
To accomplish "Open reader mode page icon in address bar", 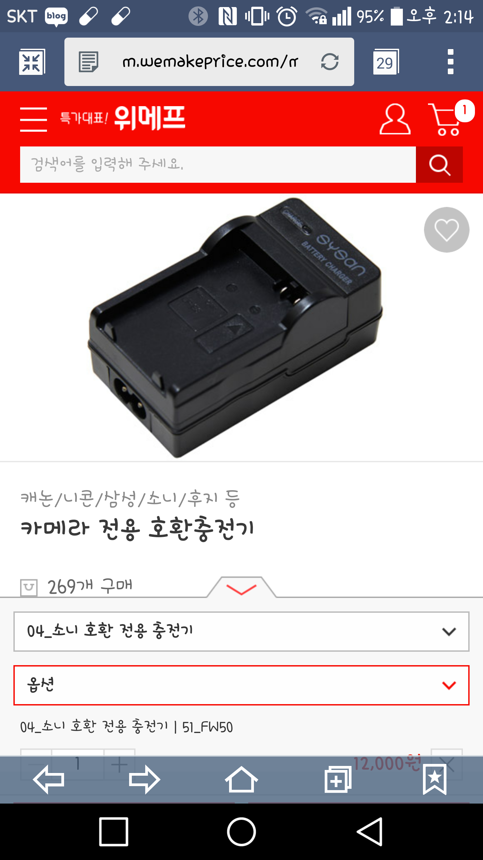I will (88, 62).
